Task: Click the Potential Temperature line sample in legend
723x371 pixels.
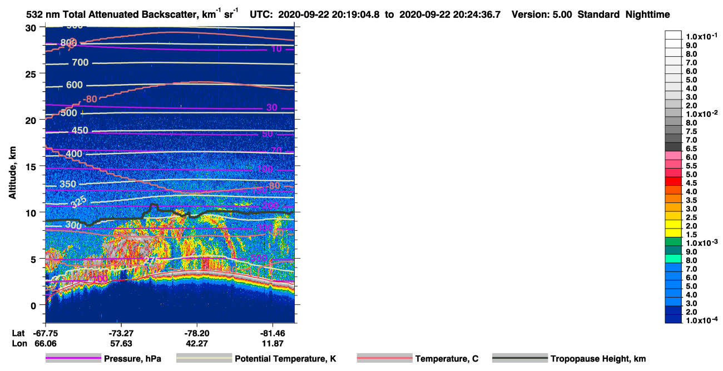Action: 204,359
